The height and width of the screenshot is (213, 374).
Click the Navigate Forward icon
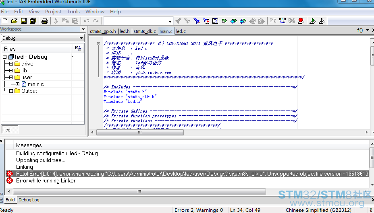pos(262,21)
